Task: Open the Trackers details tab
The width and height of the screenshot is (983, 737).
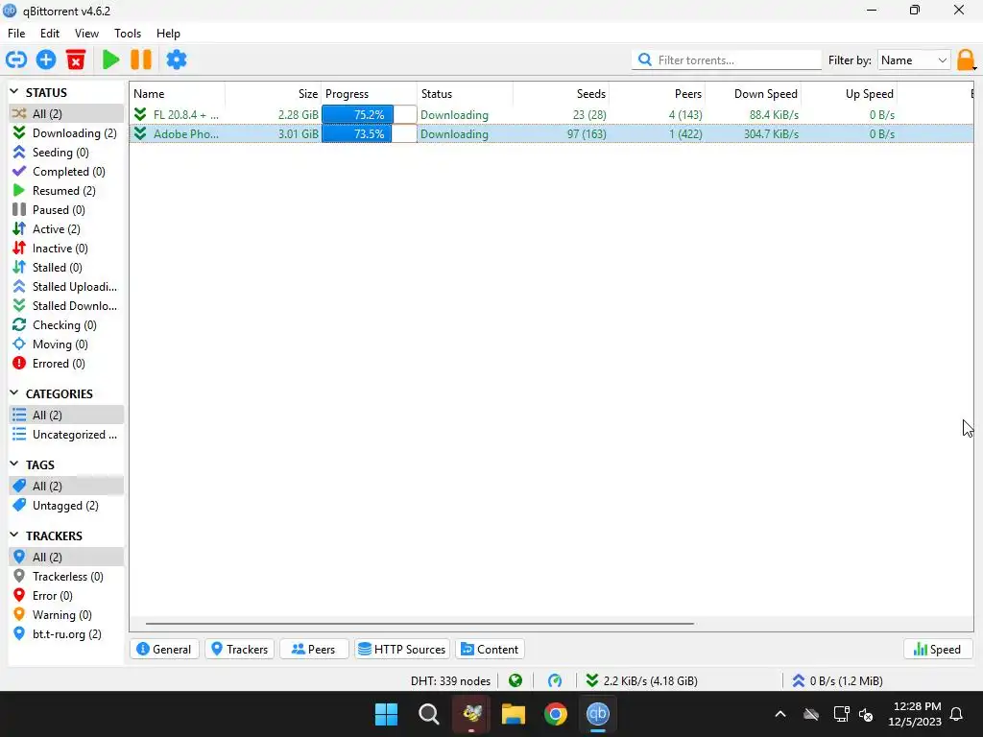Action: coord(239,650)
